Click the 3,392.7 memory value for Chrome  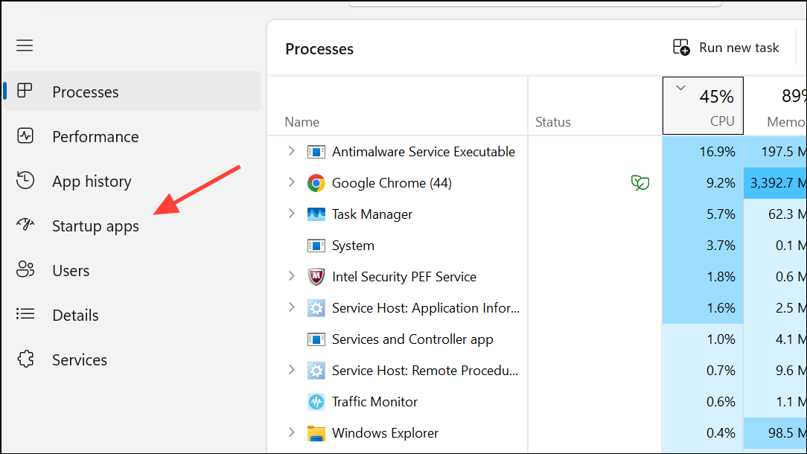[x=776, y=183]
